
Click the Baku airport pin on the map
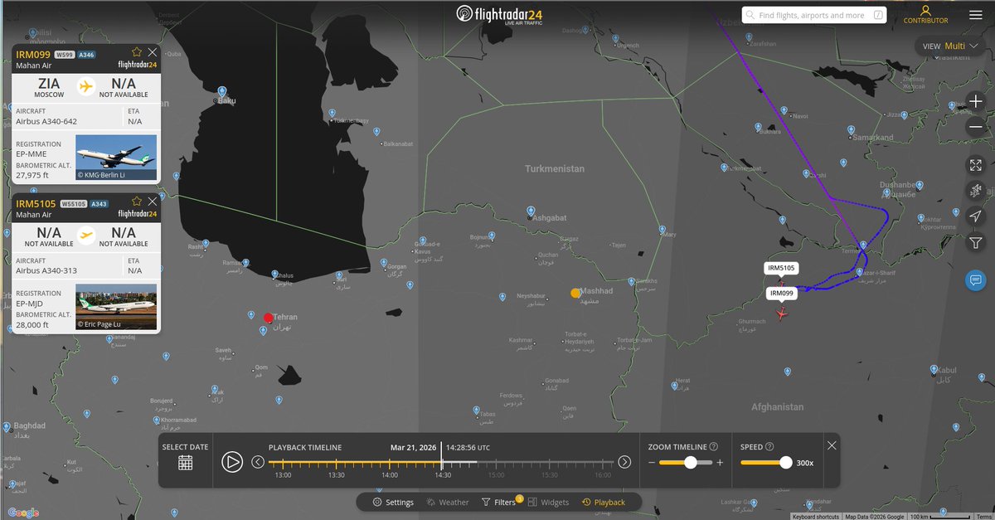222,91
